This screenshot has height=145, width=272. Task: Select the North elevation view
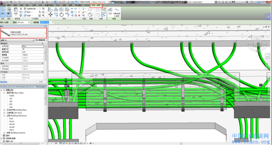click(12, 124)
